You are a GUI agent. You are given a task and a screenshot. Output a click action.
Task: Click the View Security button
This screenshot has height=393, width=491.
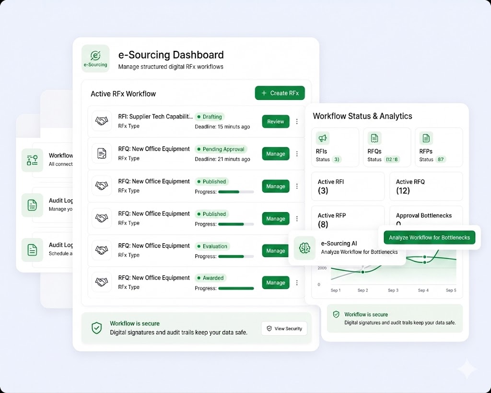click(284, 328)
